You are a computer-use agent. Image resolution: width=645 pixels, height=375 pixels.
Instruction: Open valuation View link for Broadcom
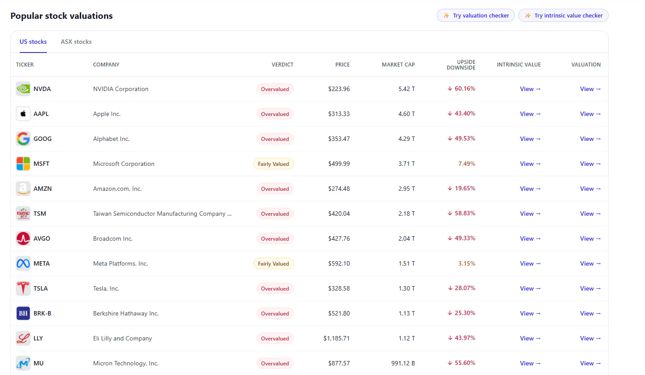tap(590, 238)
